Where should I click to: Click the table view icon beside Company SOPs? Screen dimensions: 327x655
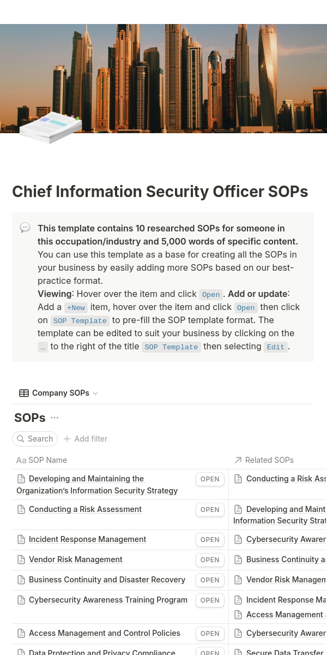(x=24, y=393)
